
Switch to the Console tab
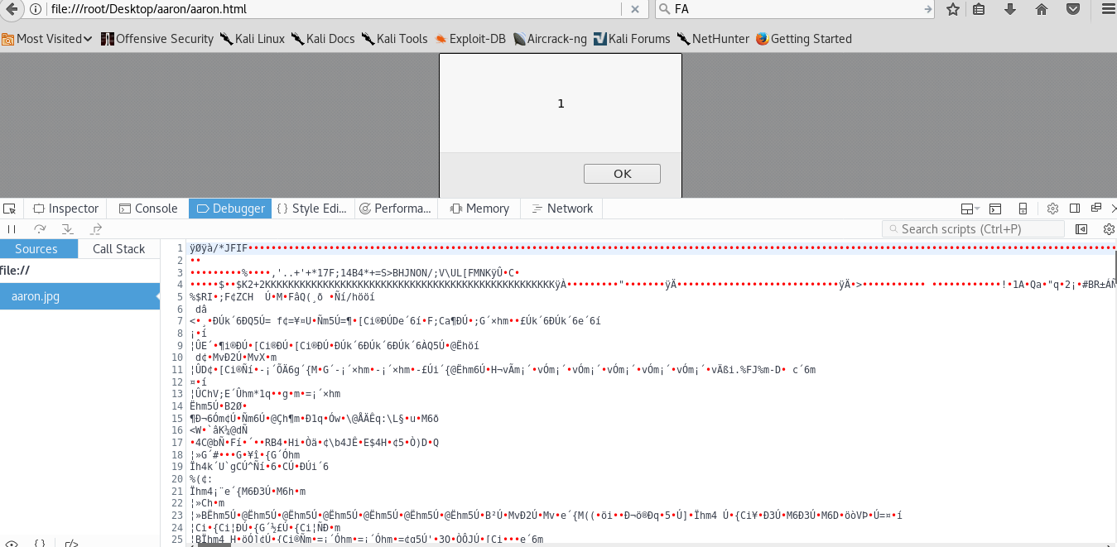click(x=147, y=209)
